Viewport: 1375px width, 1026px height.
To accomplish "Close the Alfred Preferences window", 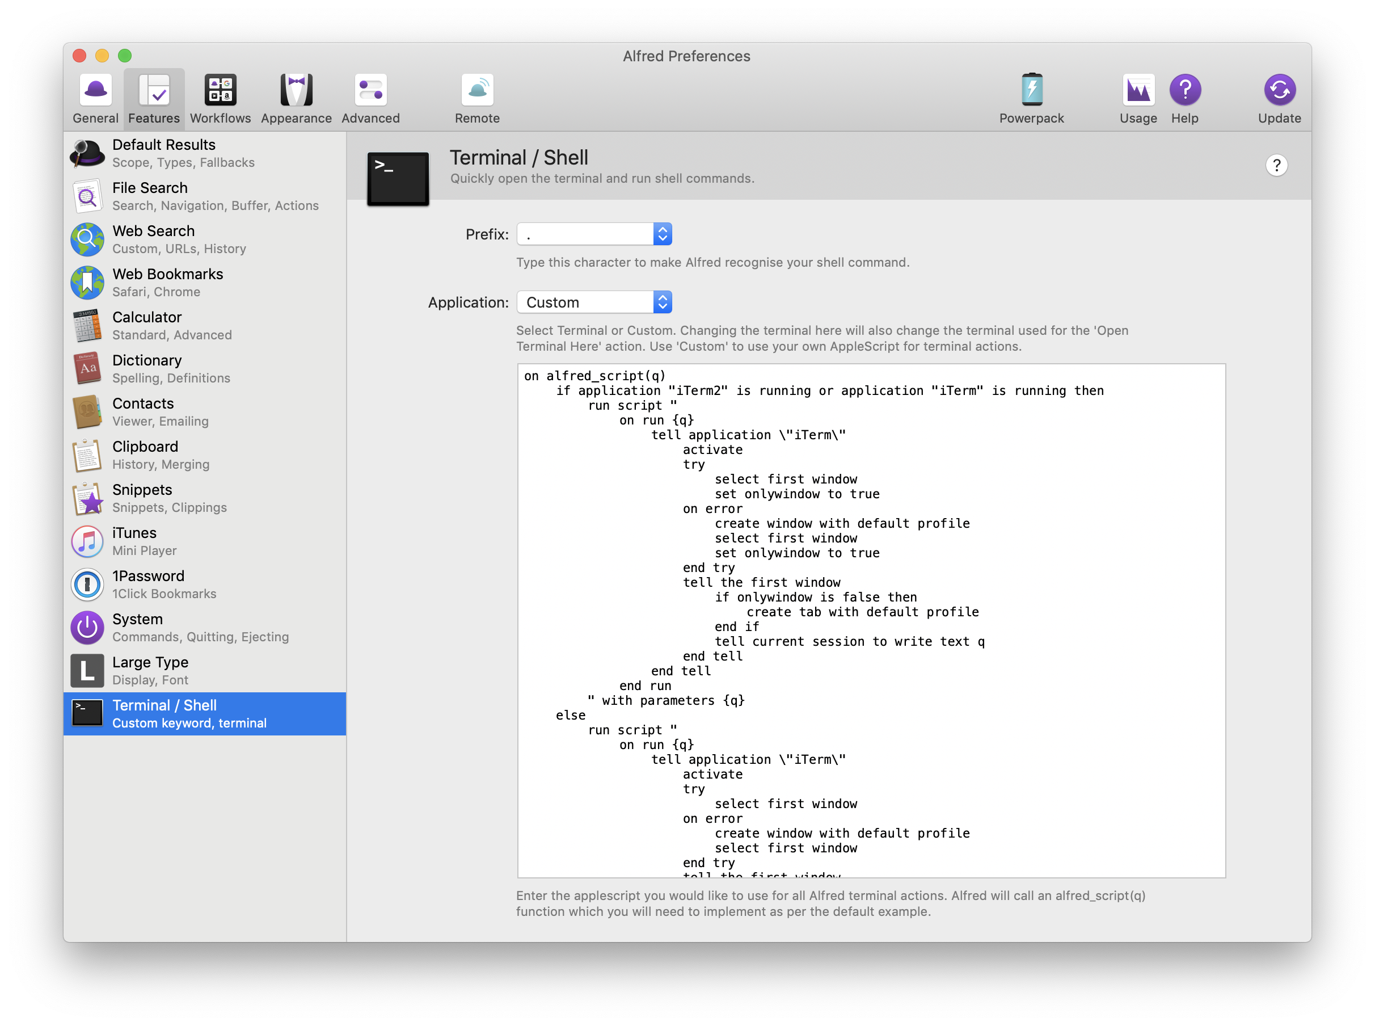I will click(x=79, y=56).
